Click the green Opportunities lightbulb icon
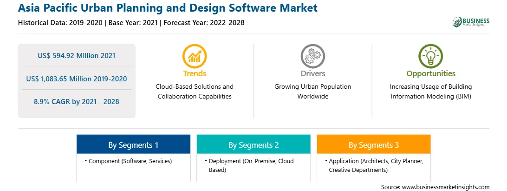This screenshot has width=507, height=191. click(x=431, y=56)
